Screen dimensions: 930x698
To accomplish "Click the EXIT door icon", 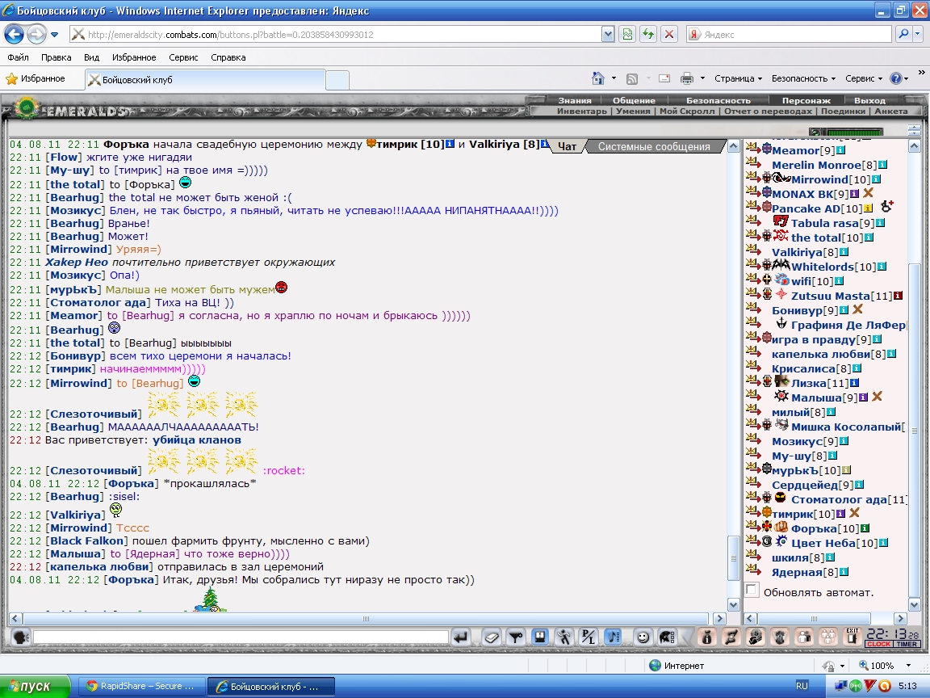I will 852,637.
